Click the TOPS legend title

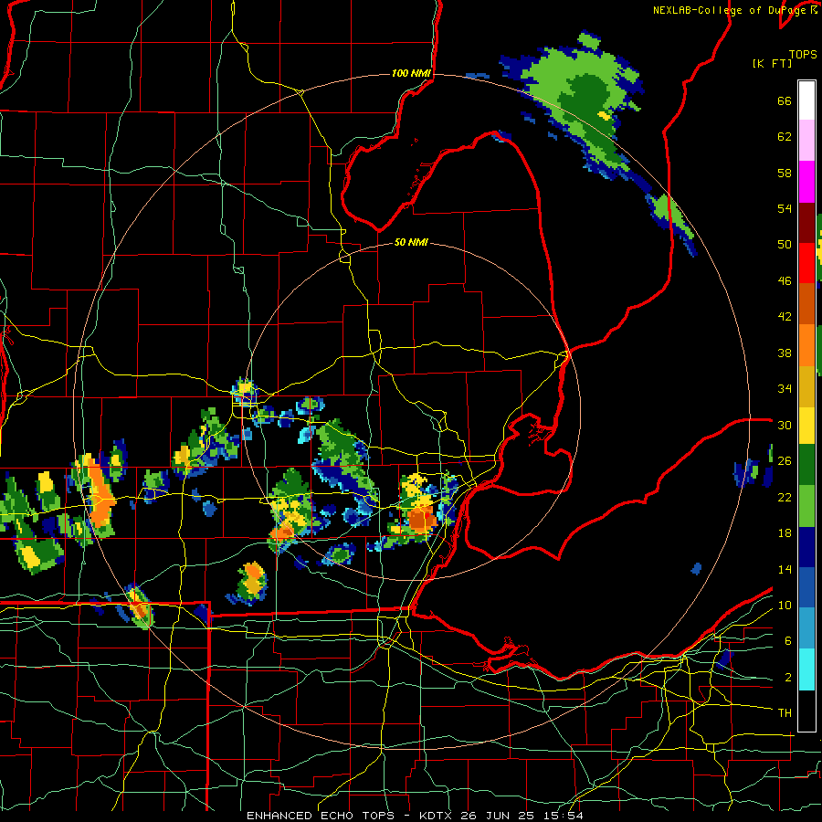tap(803, 54)
